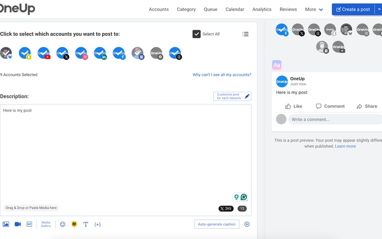Open the Media Gallery
This screenshot has height=239, width=382.
[46, 224]
